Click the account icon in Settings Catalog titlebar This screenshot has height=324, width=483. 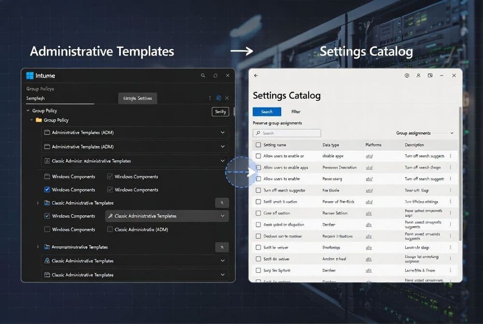coord(418,76)
